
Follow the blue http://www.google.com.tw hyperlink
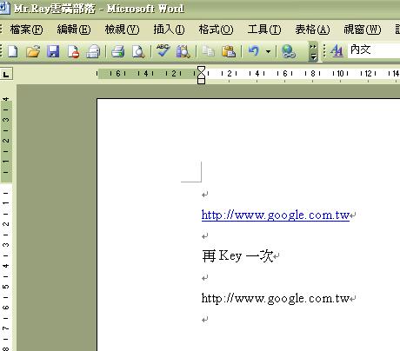click(x=276, y=215)
